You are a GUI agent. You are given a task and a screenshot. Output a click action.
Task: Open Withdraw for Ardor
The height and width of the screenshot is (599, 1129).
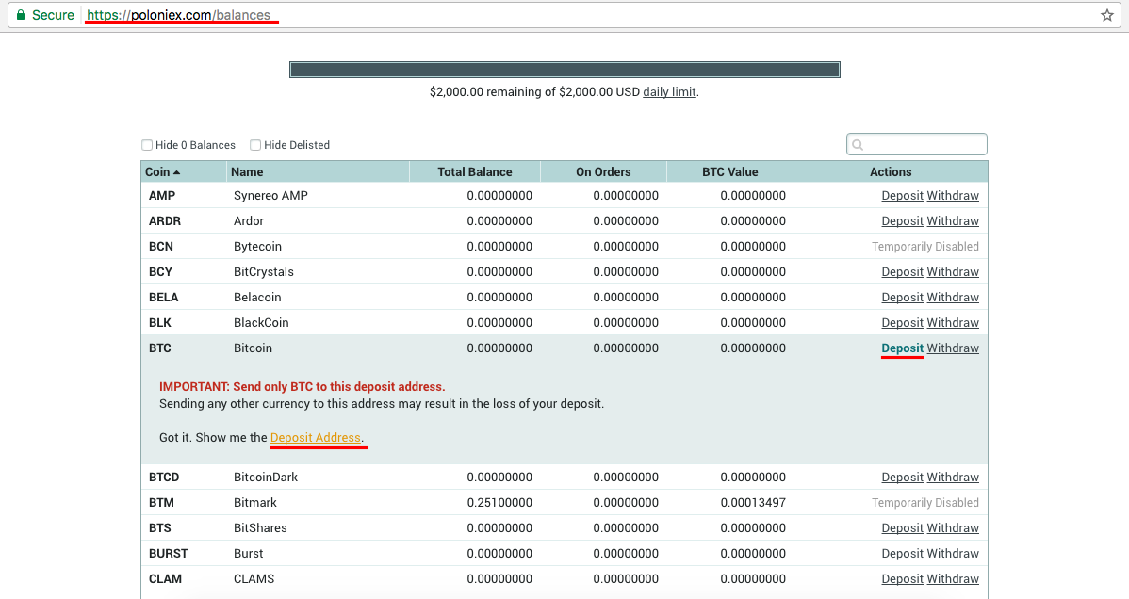pos(953,221)
